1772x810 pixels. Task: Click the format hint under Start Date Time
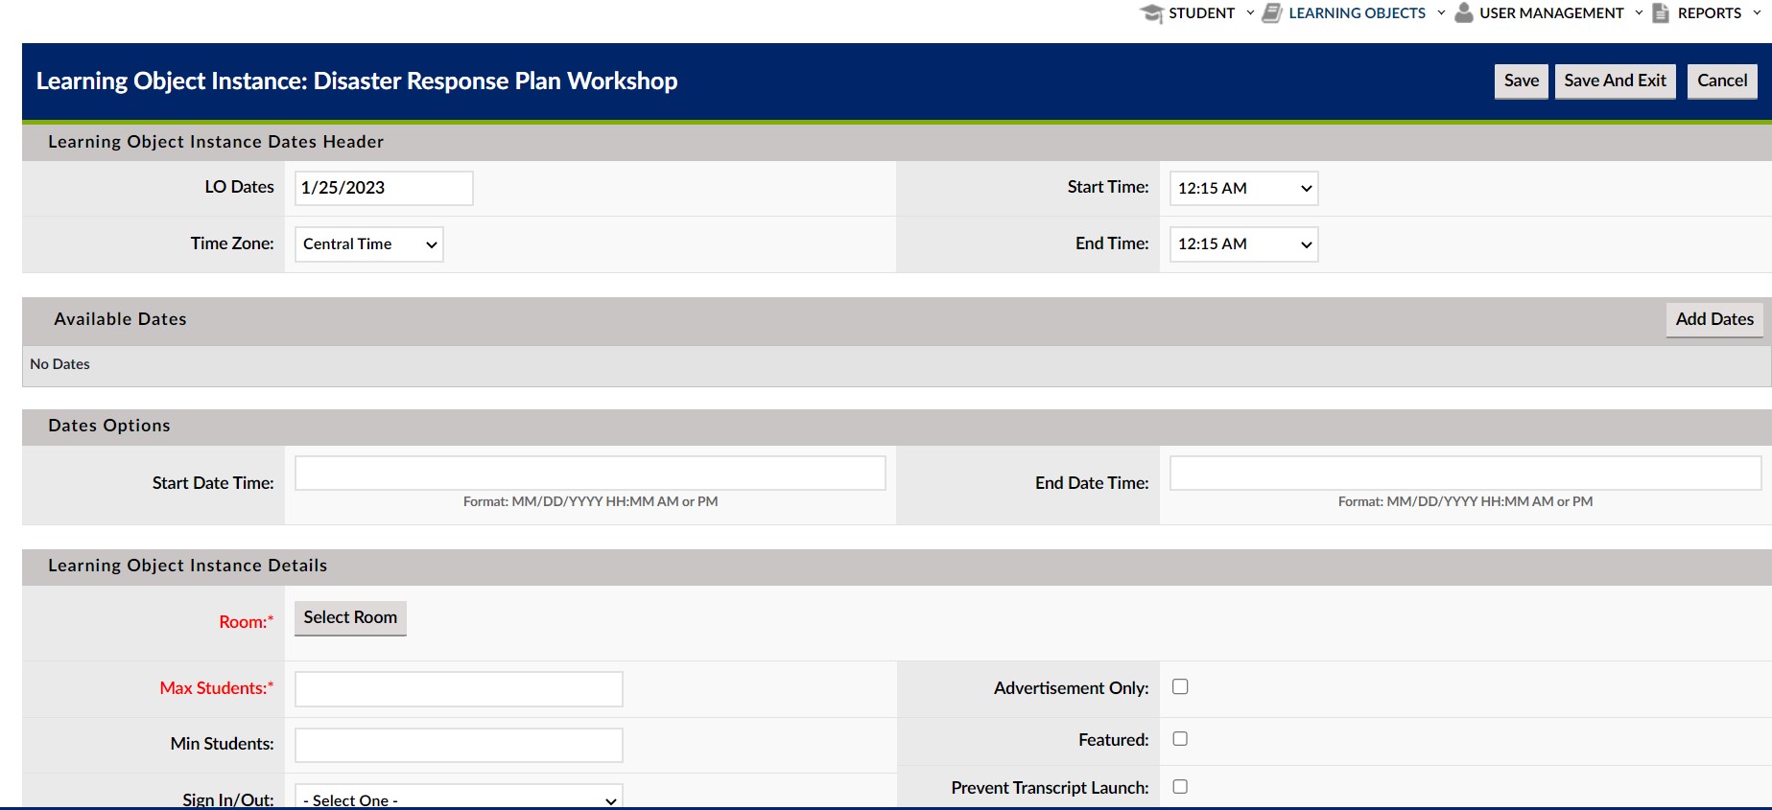(590, 501)
